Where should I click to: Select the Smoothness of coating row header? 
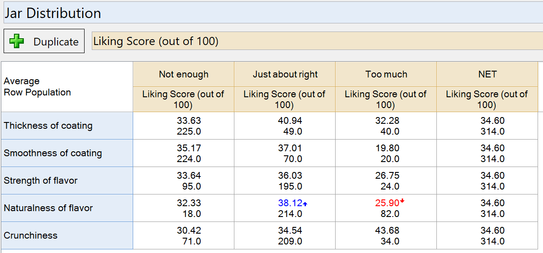[x=67, y=153]
